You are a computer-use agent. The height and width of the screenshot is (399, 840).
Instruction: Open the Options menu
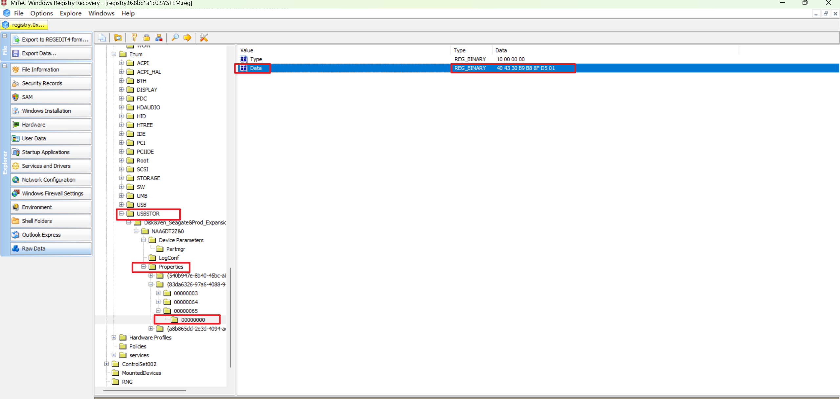point(41,13)
